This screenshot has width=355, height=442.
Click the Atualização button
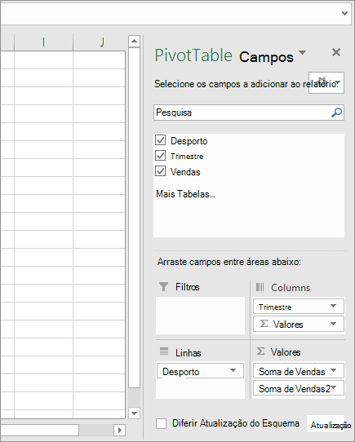coord(326,424)
